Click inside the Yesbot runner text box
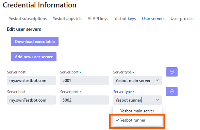The image size is (200, 130). point(134,100)
